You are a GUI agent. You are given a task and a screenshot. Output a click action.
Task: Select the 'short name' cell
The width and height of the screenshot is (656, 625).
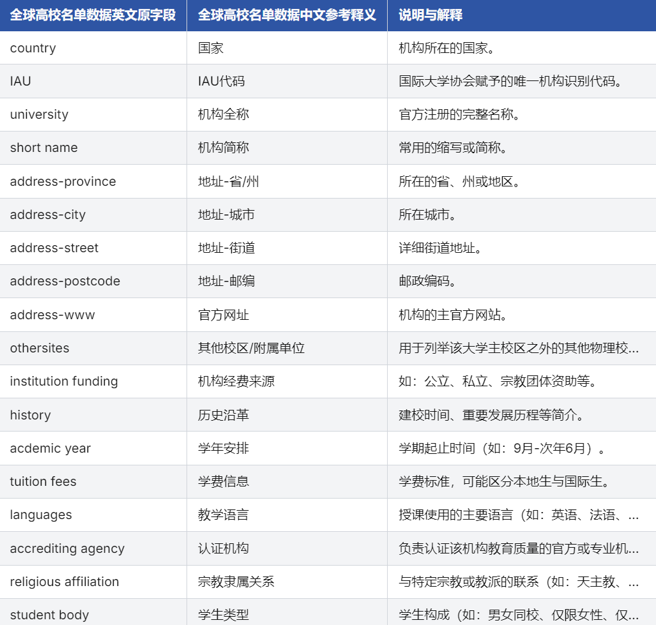[93, 147]
